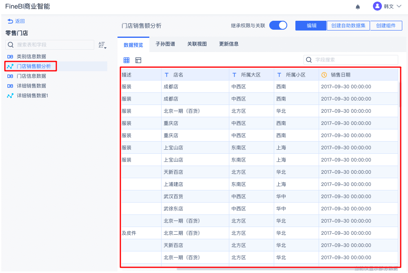The width and height of the screenshot is (408, 273).
Task: Open the 更新信息 tab
Action: (229, 44)
